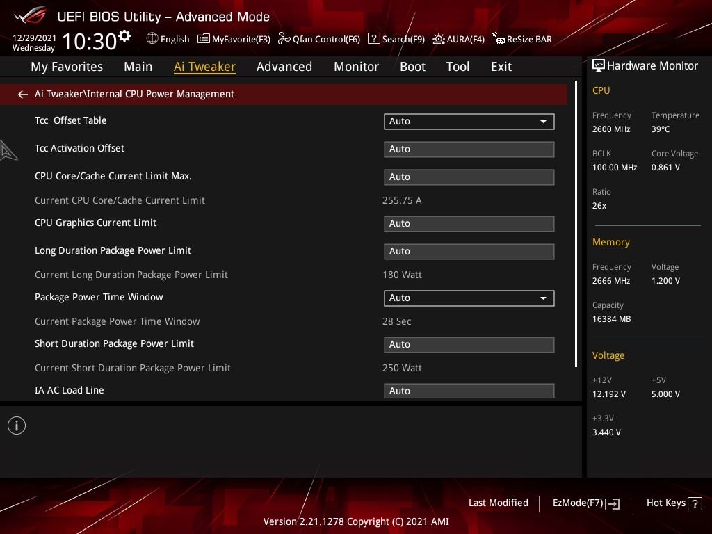Viewport: 712px width, 534px height.
Task: Click the back arrow in breadcrumb
Action: [x=23, y=95]
